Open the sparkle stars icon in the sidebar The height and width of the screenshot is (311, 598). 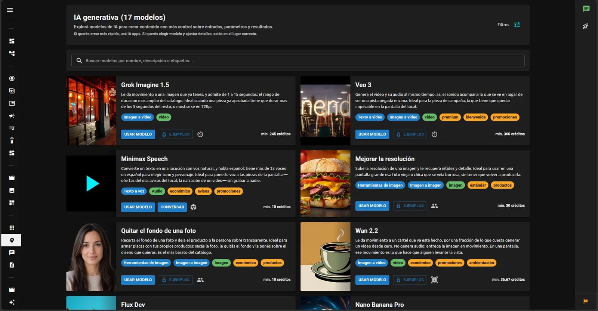[x=12, y=302]
